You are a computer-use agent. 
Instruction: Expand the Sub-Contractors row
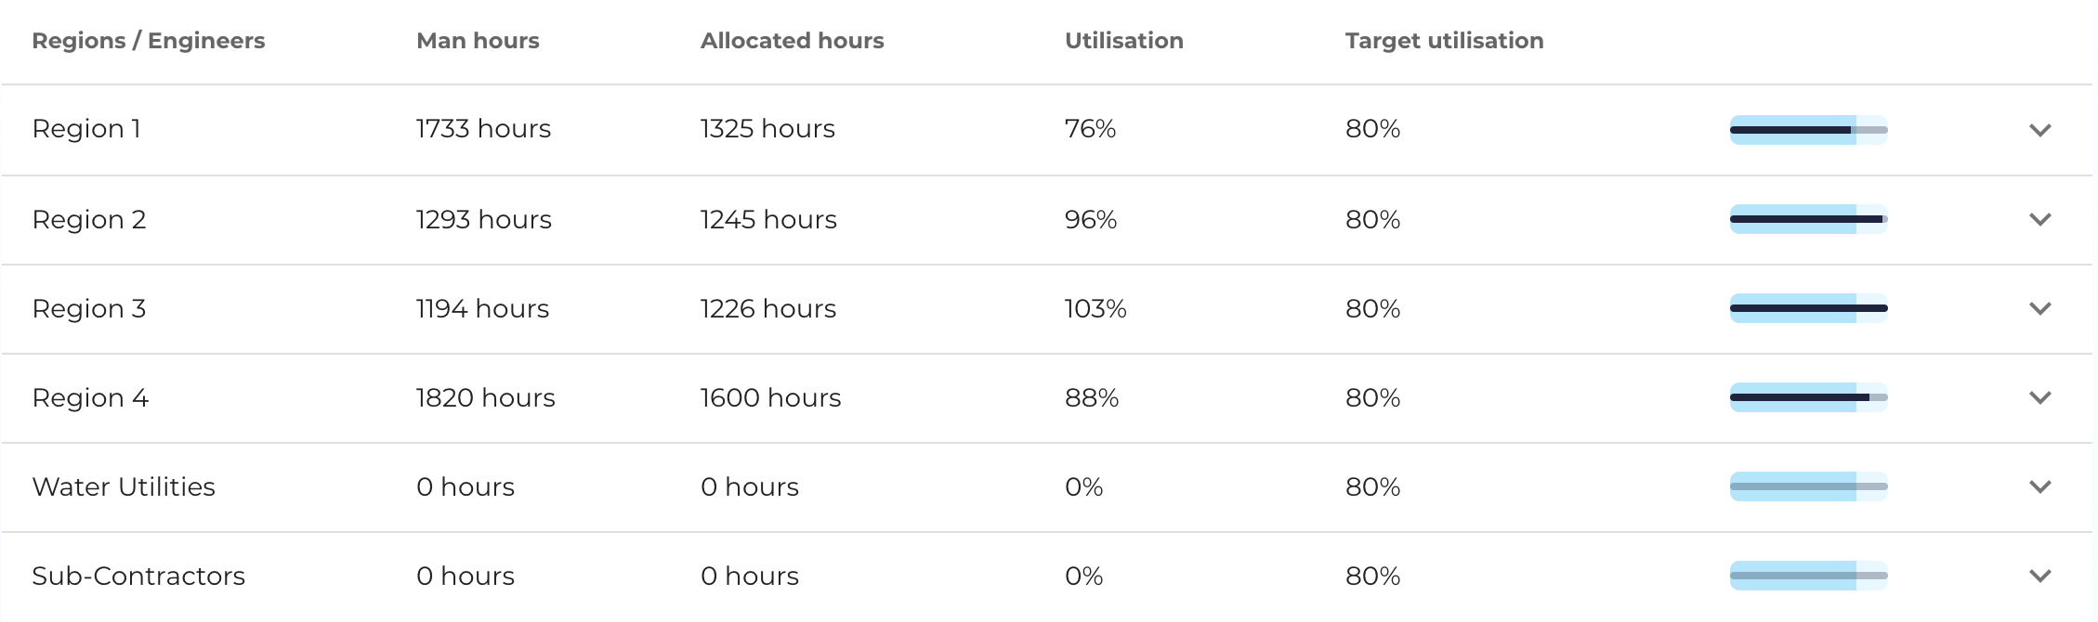click(x=2040, y=576)
